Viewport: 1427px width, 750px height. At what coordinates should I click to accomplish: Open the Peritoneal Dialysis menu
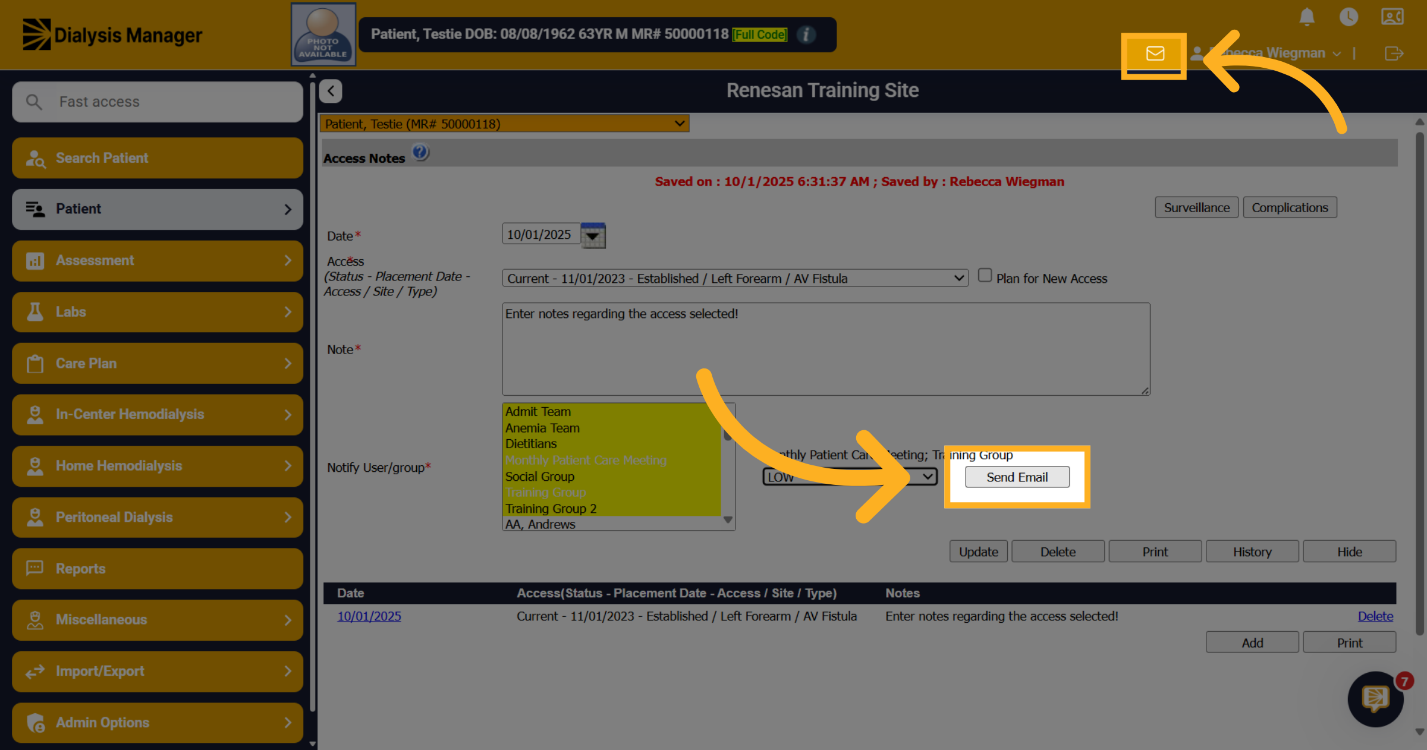[158, 517]
